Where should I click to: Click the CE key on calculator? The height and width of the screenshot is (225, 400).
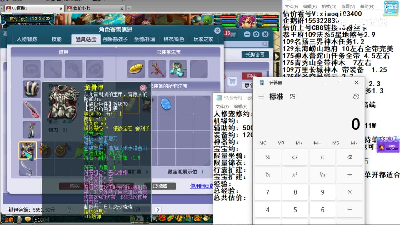pyautogui.click(x=295, y=157)
